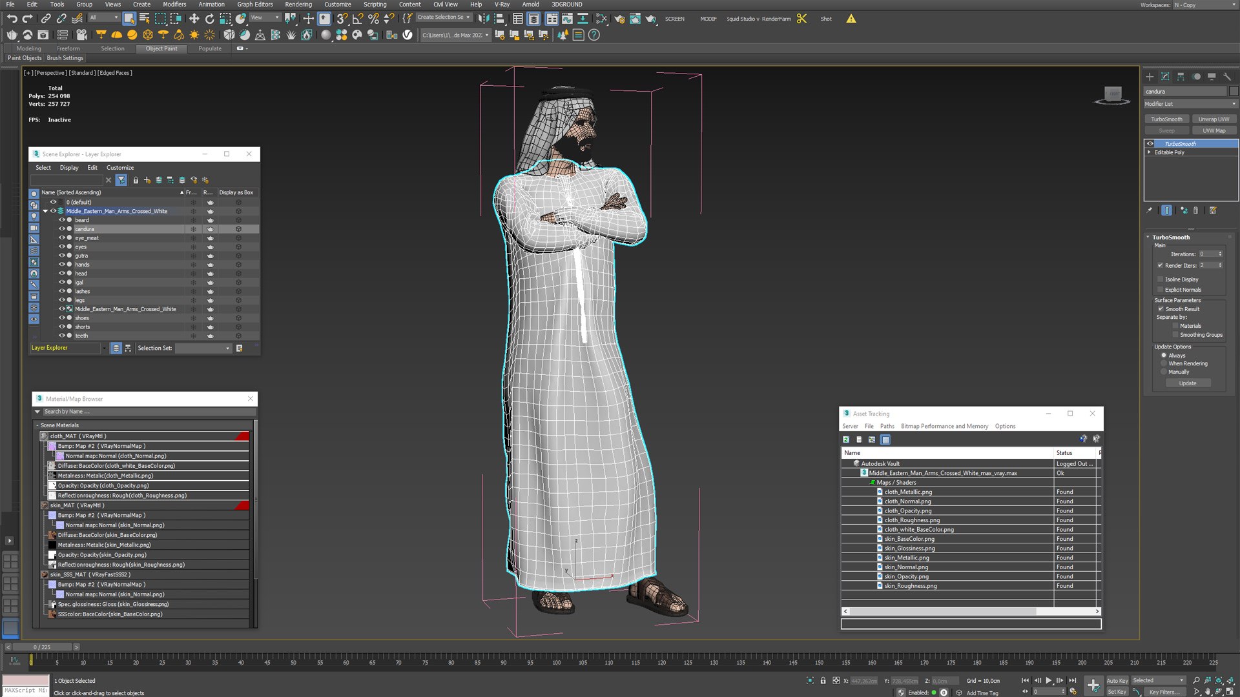Open the selection filter All dropdown
The image size is (1240, 697).
[x=103, y=18]
